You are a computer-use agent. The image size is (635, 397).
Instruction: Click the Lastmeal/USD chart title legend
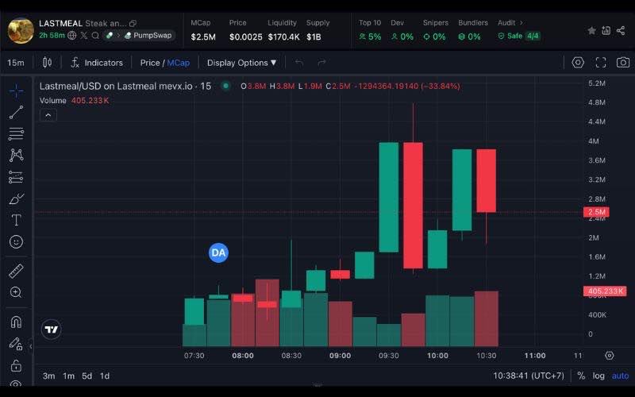click(x=125, y=86)
